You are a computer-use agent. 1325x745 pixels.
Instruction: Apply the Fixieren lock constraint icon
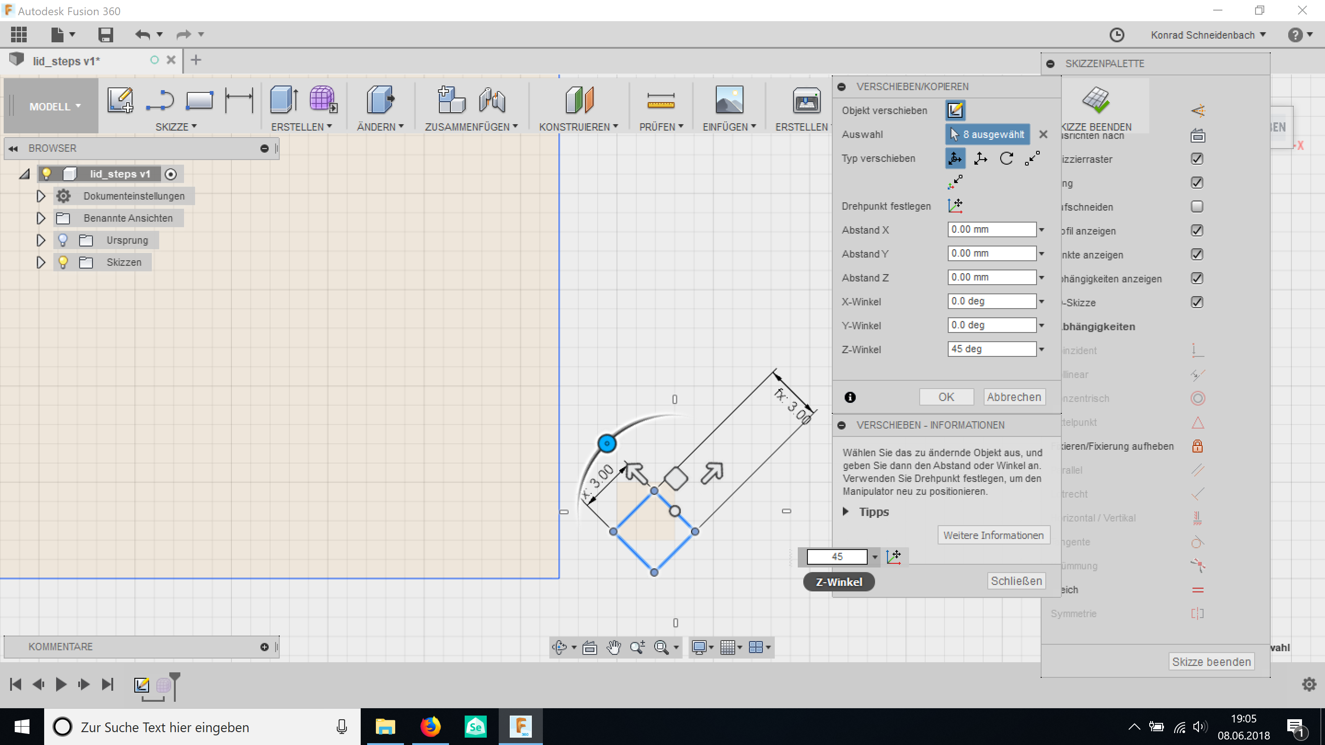click(x=1198, y=446)
